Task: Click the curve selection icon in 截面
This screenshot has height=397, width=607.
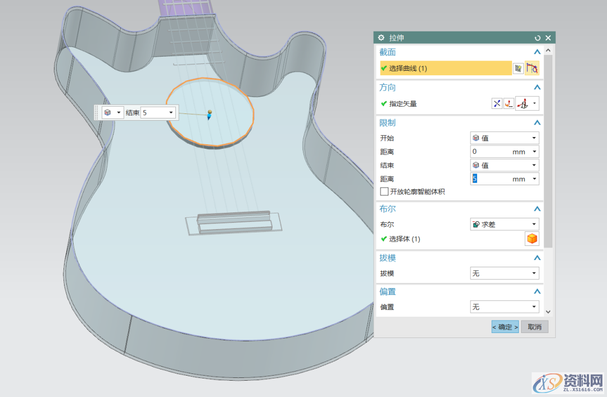Action: pyautogui.click(x=532, y=68)
